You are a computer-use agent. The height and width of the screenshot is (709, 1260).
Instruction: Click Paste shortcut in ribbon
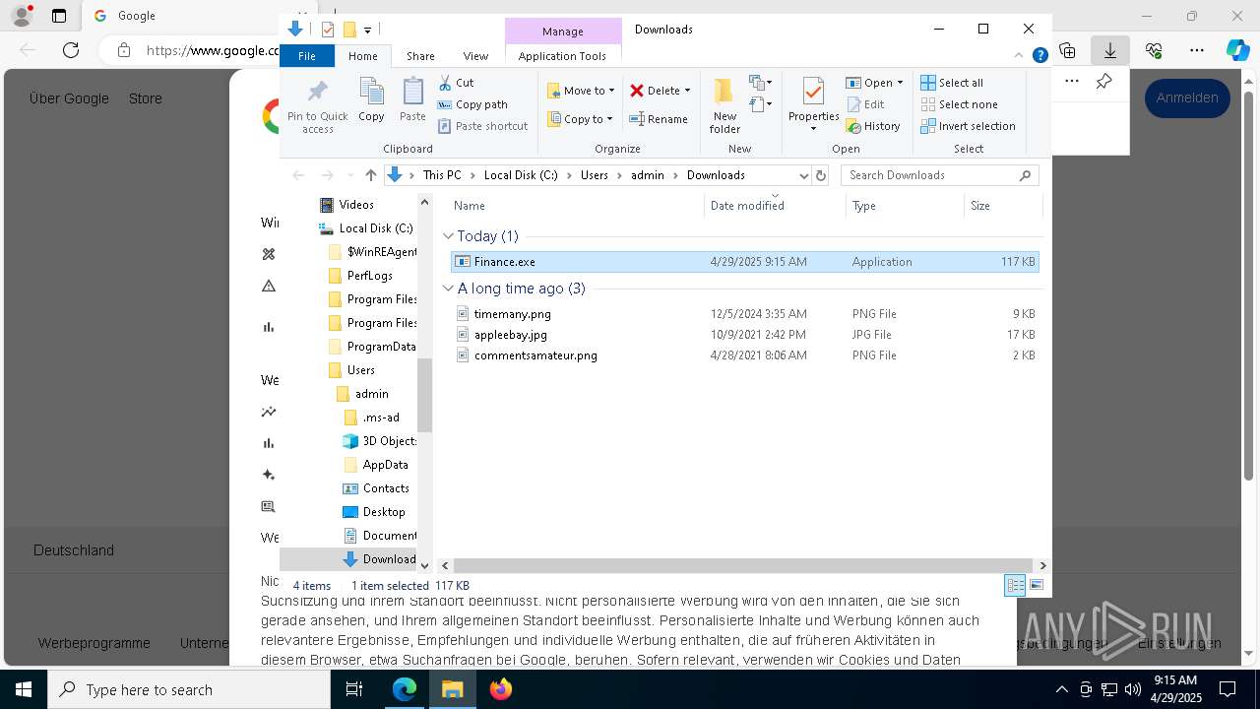(x=482, y=126)
